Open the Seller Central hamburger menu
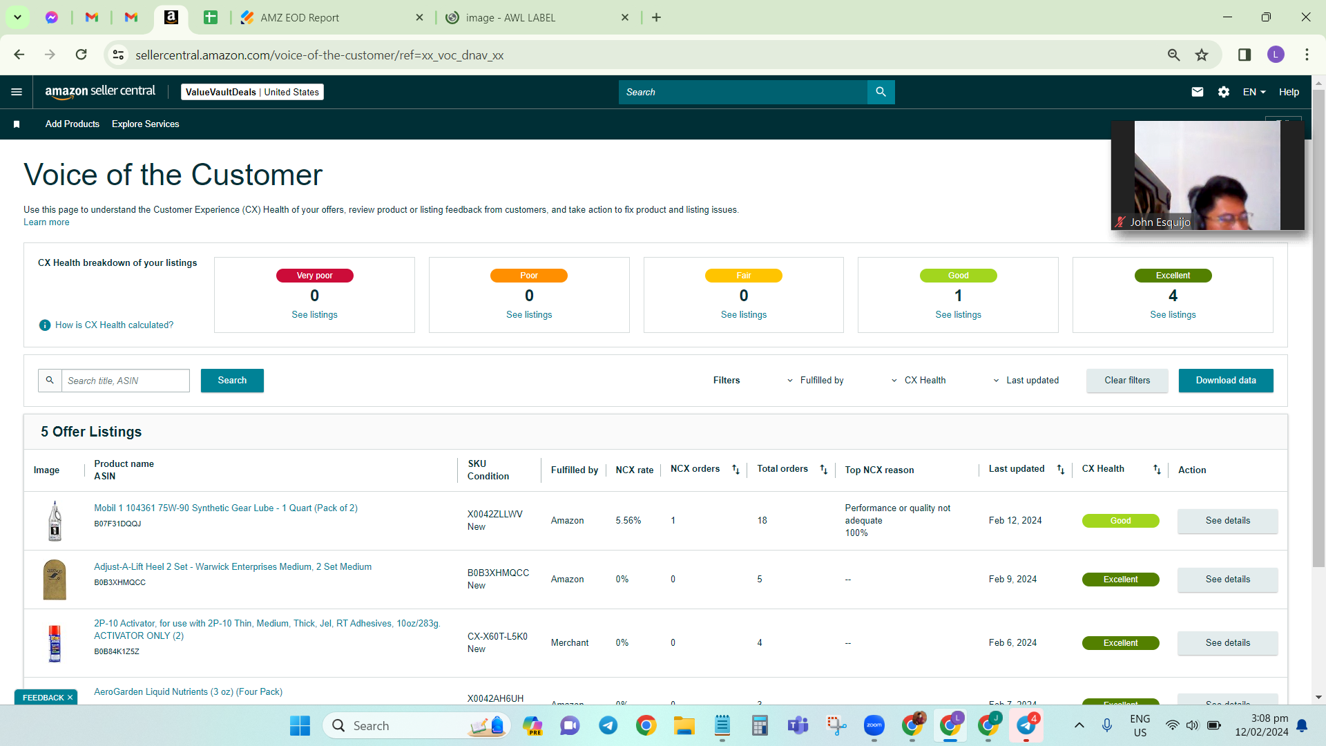 tap(17, 92)
